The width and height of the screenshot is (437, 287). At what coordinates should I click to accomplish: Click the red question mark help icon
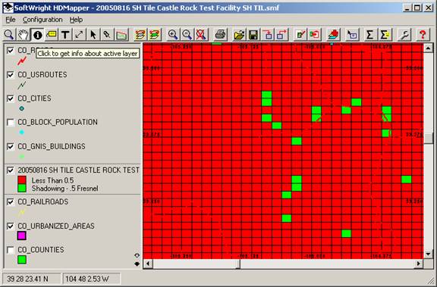click(x=423, y=35)
